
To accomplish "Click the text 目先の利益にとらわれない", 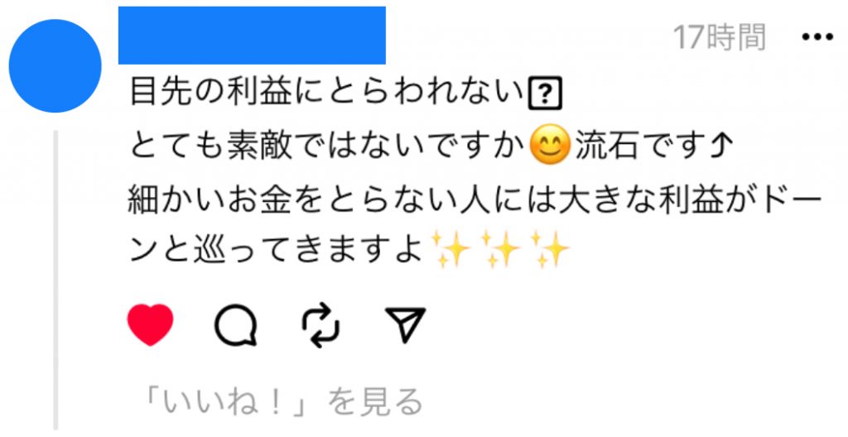I will pos(328,93).
